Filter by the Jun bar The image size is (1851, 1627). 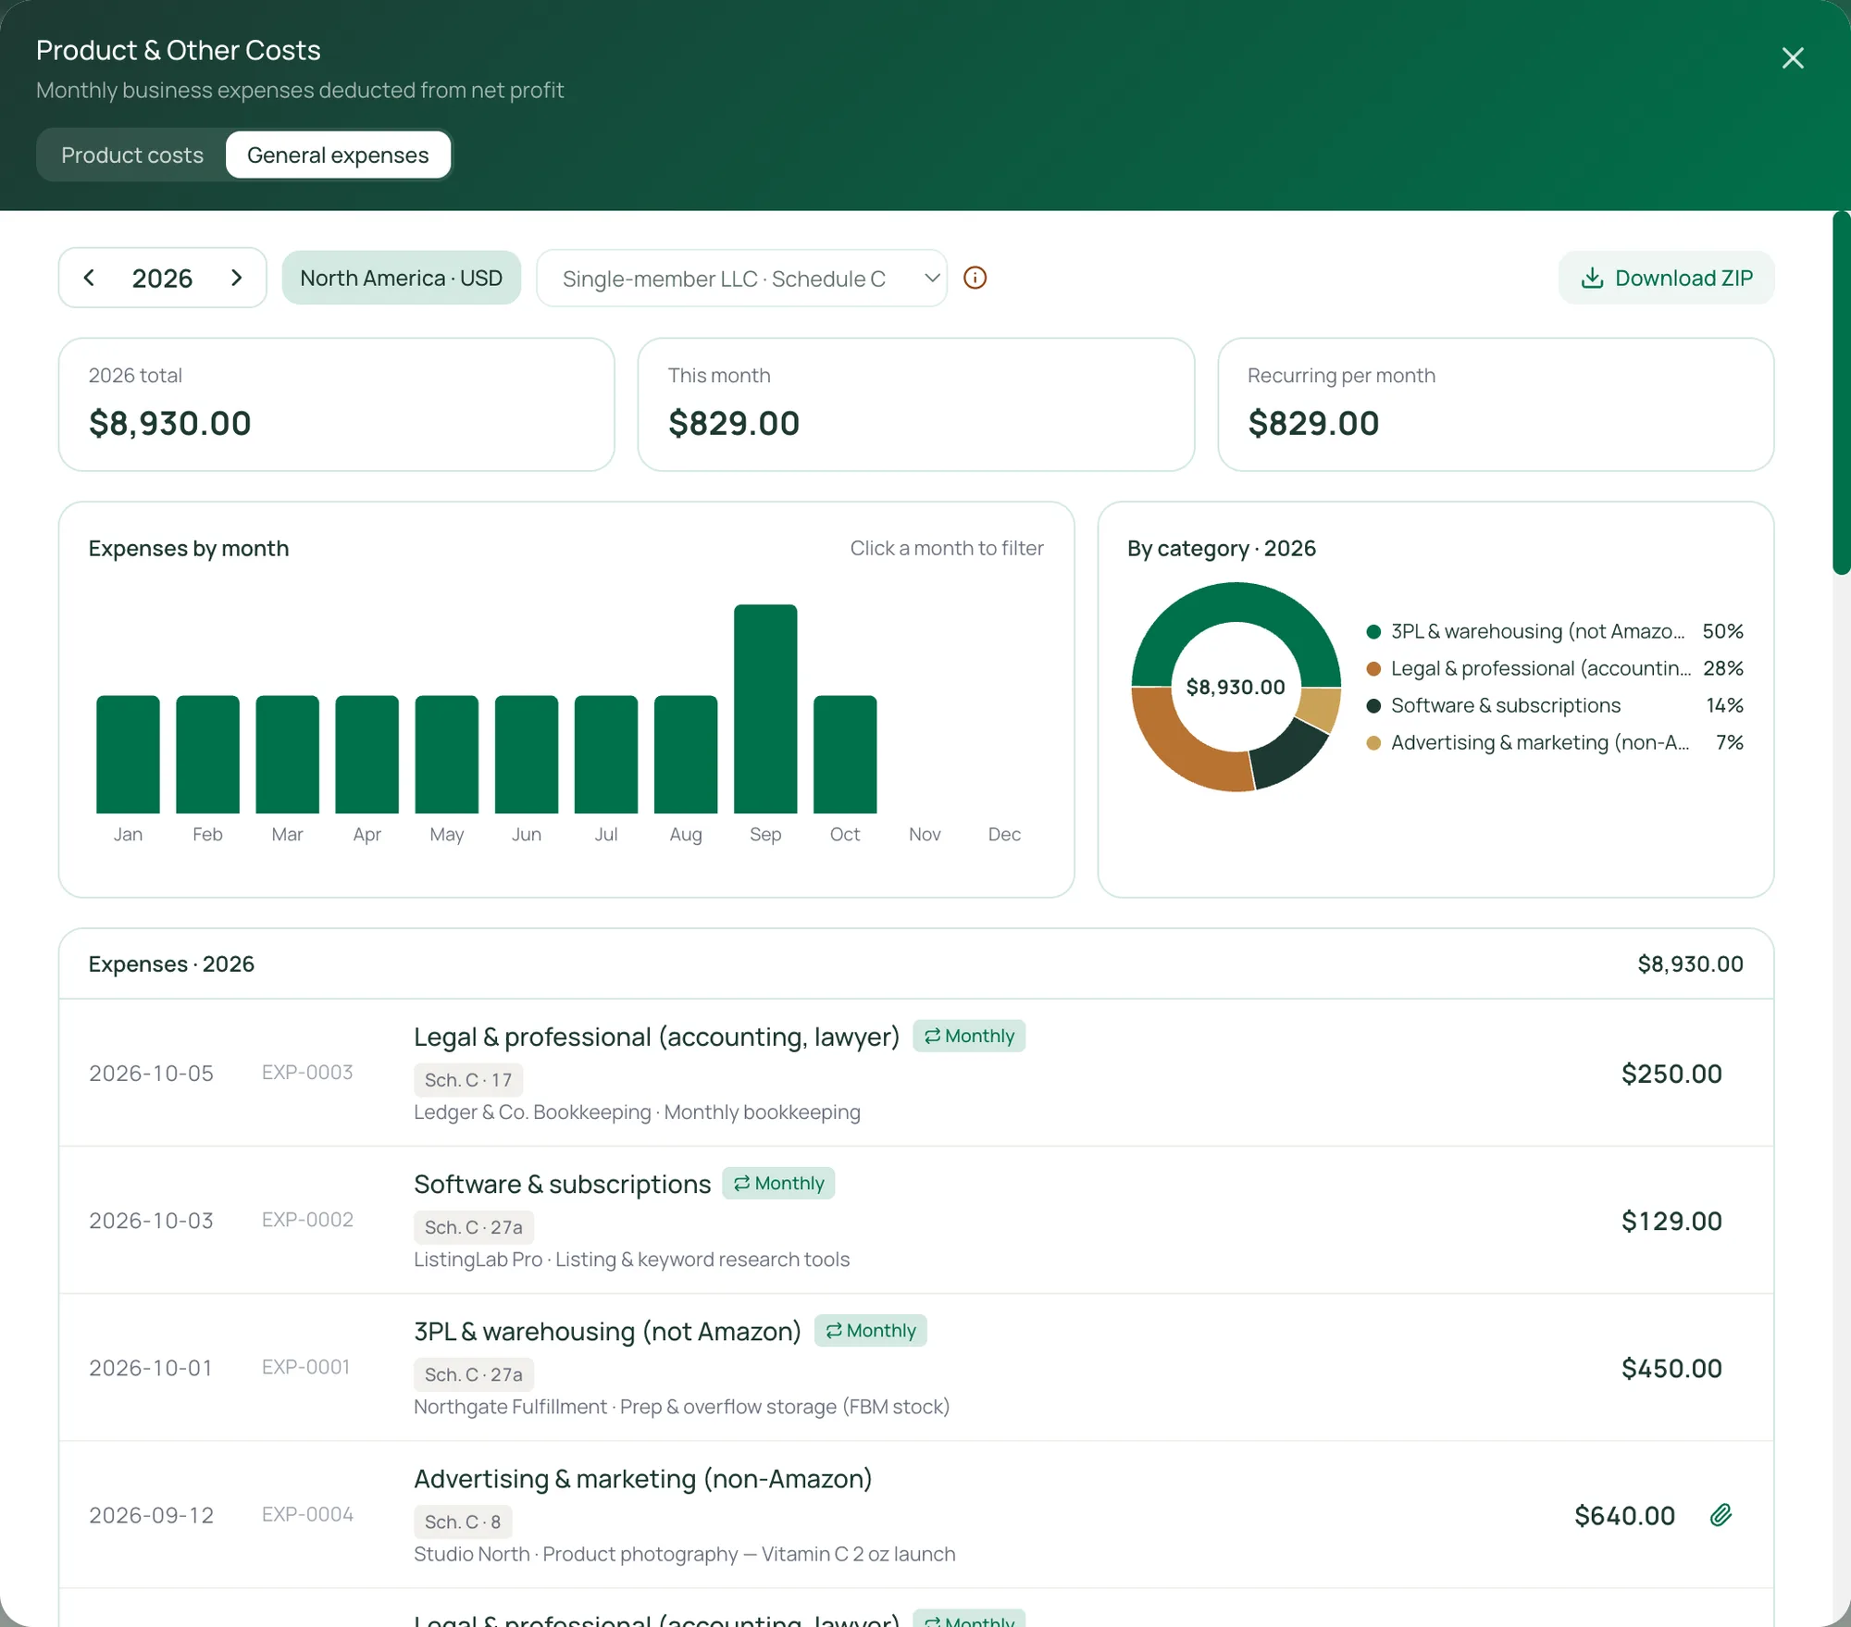pos(526,754)
